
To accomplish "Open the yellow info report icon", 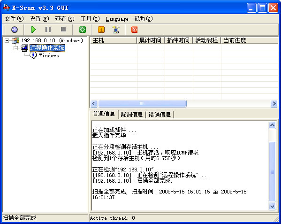I will (x=101, y=30).
